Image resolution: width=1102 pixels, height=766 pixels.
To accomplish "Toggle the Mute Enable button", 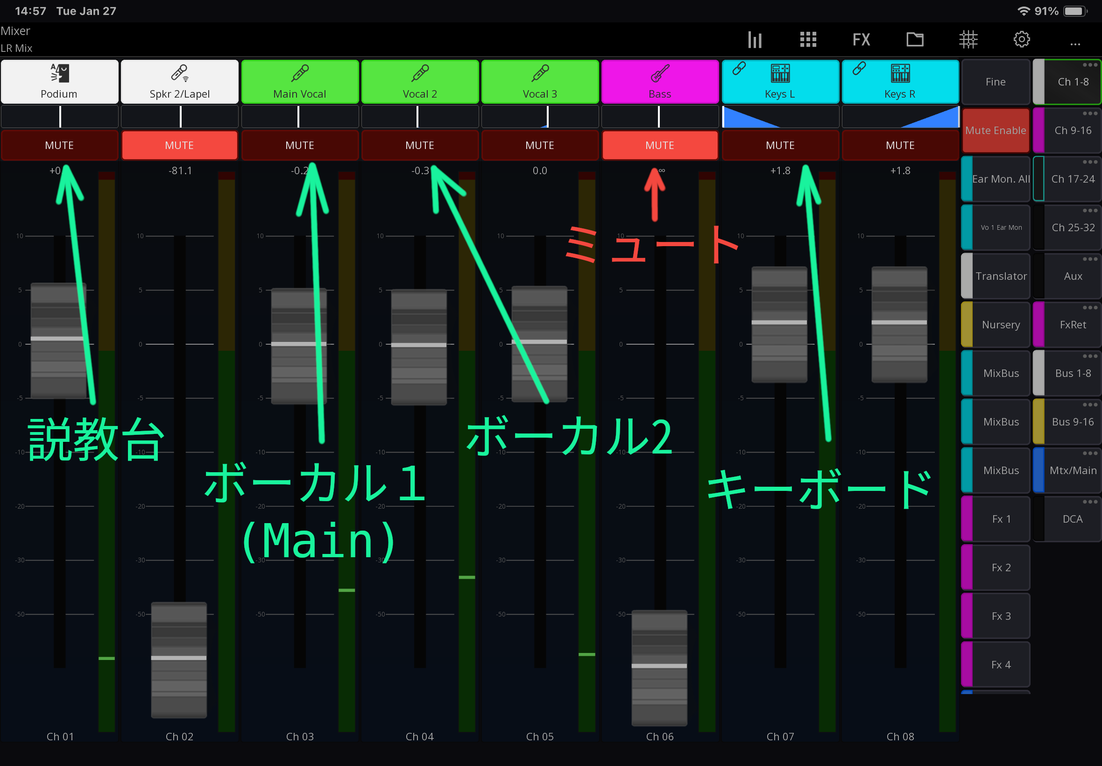I will [996, 130].
